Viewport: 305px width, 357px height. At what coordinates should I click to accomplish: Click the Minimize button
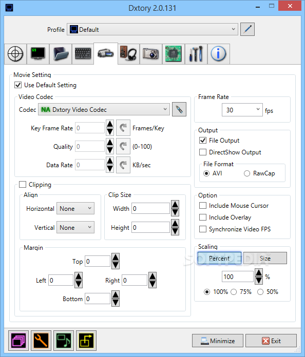point(218,341)
